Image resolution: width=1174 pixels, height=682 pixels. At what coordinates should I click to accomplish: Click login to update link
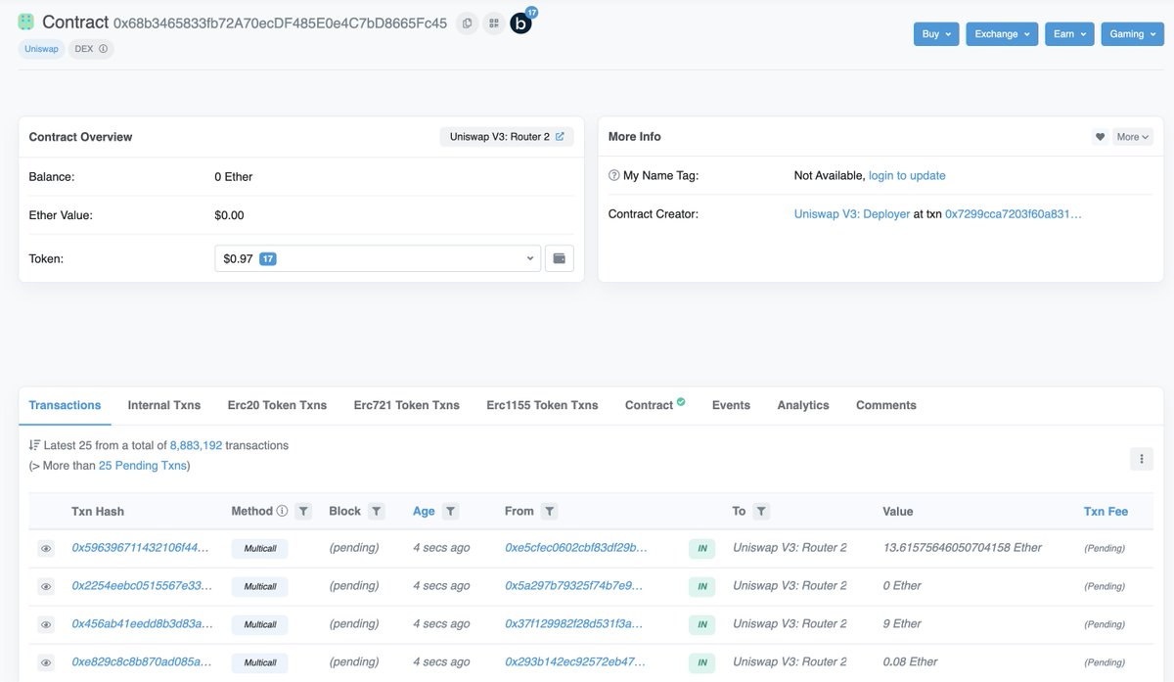tap(907, 176)
